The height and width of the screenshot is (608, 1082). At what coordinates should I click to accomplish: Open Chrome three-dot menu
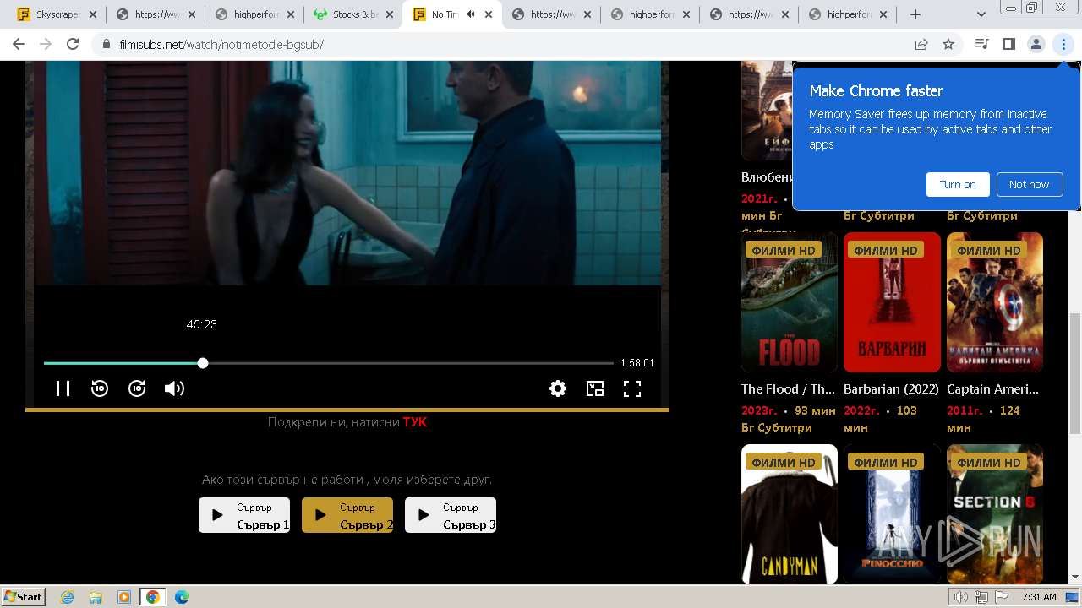[1063, 44]
